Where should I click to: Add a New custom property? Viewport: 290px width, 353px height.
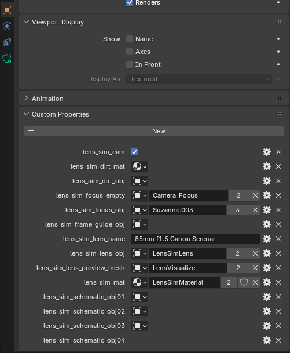(154, 131)
